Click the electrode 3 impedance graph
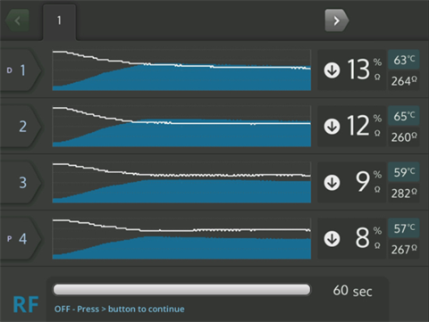Viewport: 429px width, 322px height. [181, 183]
